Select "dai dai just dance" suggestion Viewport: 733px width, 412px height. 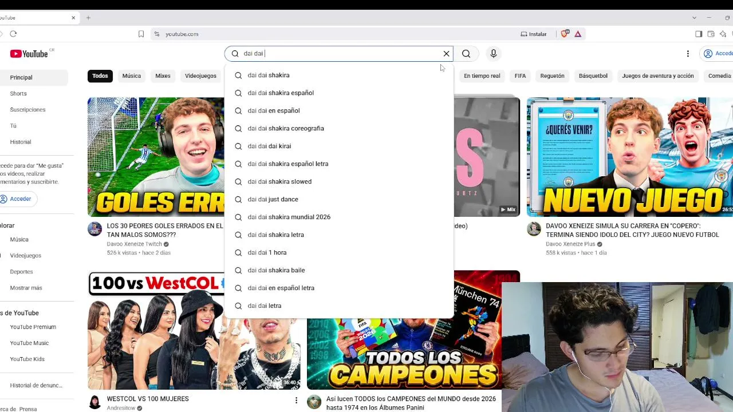point(339,199)
